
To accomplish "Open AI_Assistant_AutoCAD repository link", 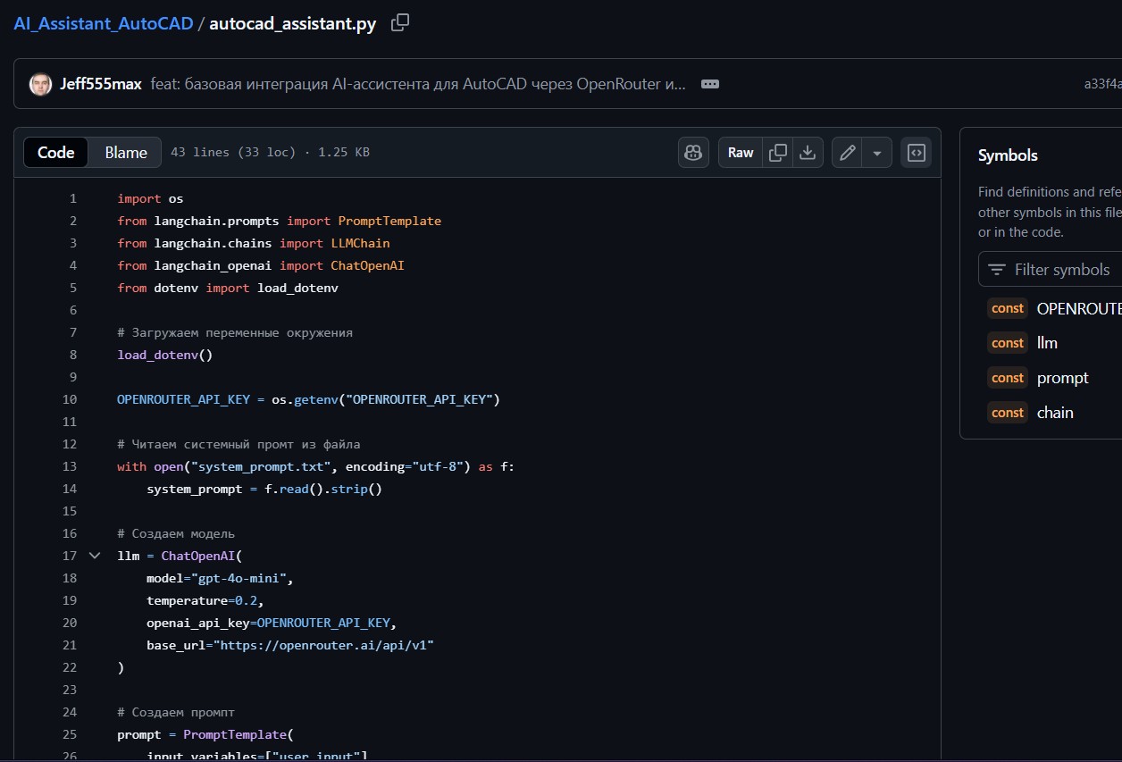I will pyautogui.click(x=104, y=23).
